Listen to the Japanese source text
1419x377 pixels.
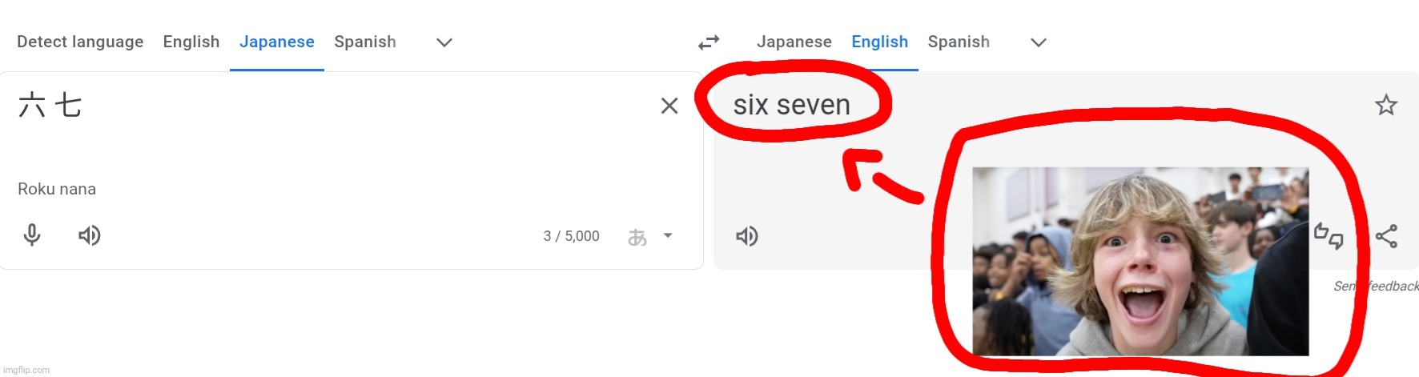pyautogui.click(x=89, y=235)
